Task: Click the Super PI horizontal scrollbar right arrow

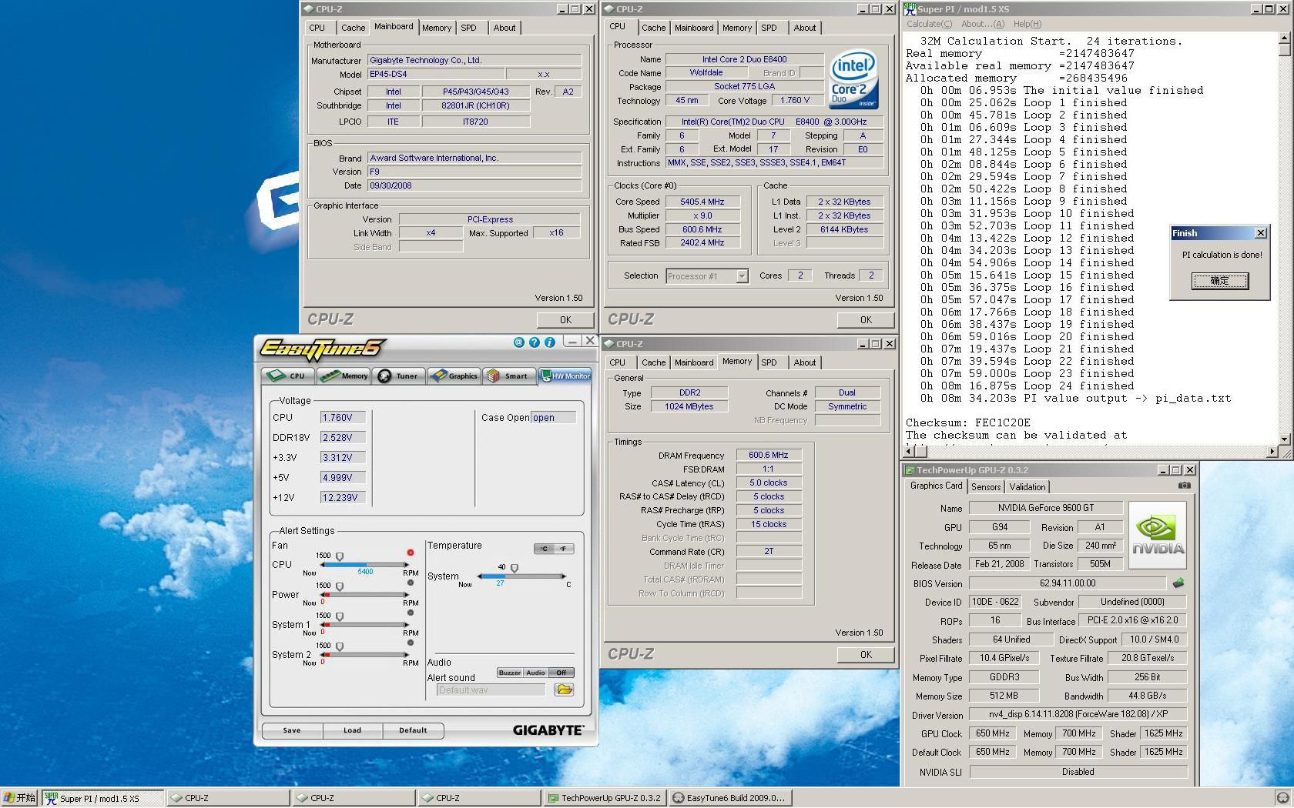Action: pos(1272,452)
